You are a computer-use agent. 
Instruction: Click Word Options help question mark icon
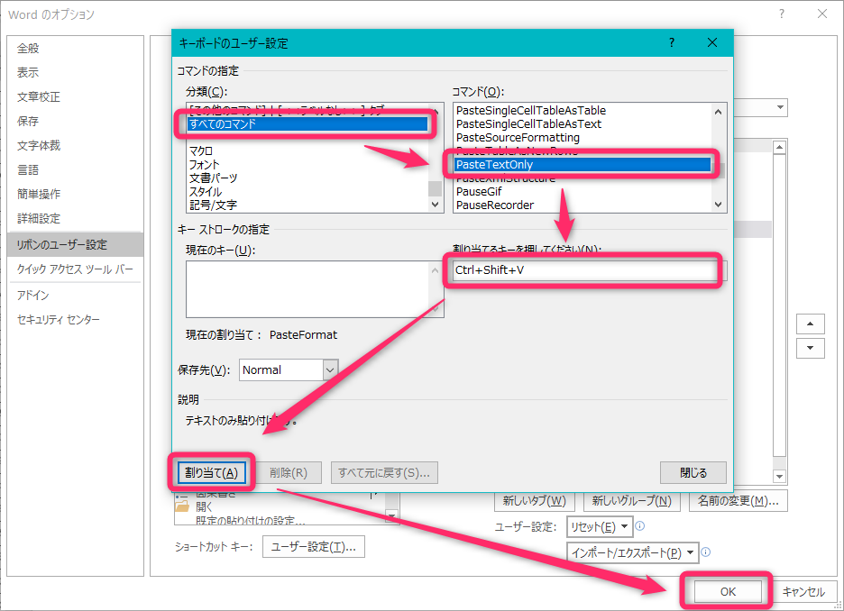coord(781,14)
